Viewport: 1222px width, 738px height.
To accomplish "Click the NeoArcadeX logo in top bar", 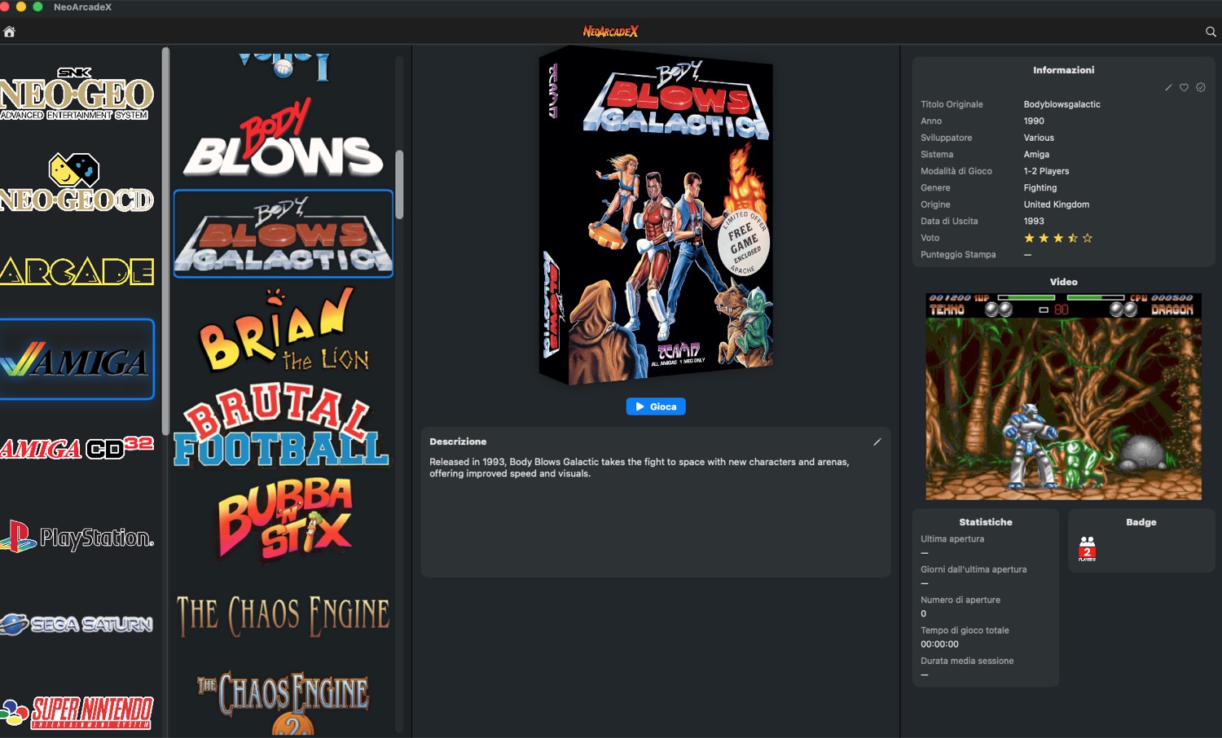I will (611, 32).
